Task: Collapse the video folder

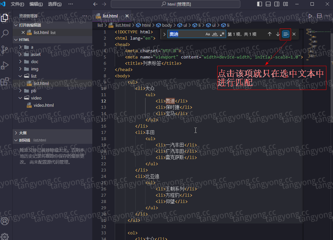Action: tap(21, 98)
